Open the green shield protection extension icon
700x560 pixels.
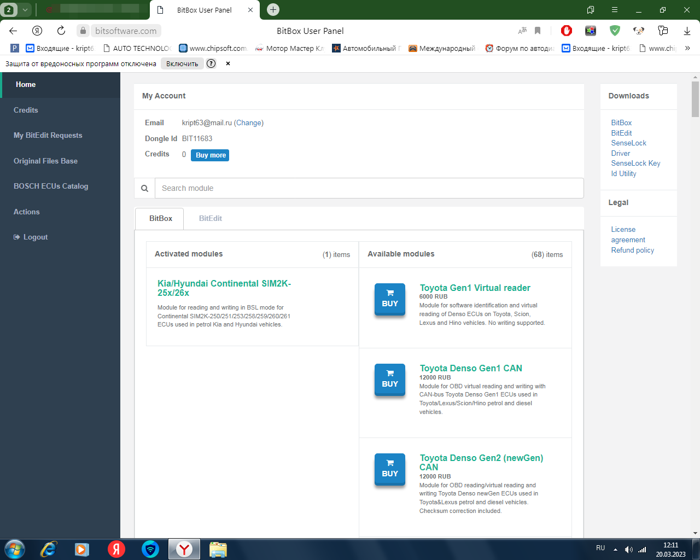point(615,31)
